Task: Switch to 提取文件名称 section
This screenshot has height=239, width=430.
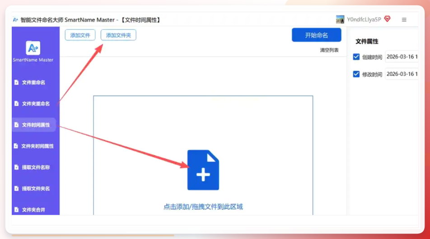Action: click(x=36, y=167)
